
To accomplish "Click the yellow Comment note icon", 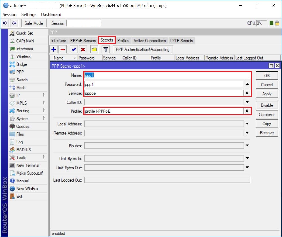I will 94,49.
